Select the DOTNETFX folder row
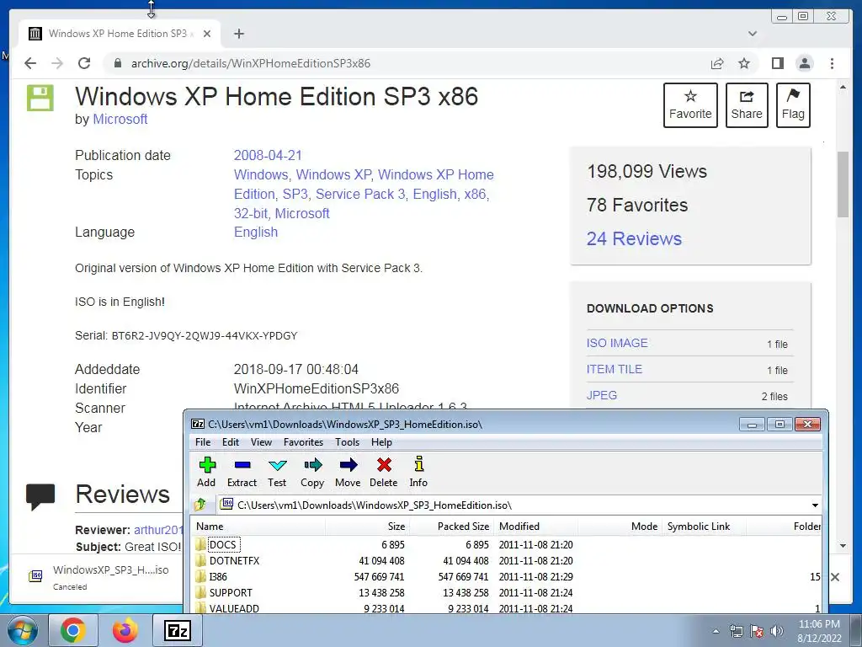Viewport: 862px width, 647px height. [234, 560]
